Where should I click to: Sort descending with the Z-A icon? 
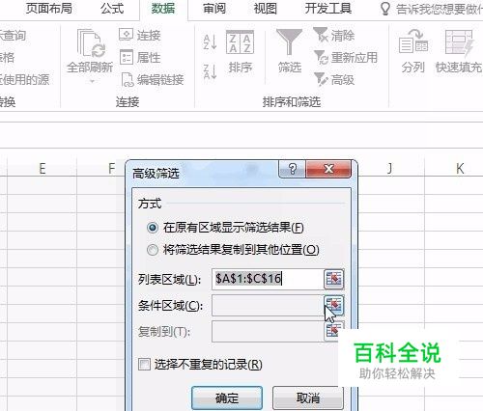pyautogui.click(x=210, y=71)
